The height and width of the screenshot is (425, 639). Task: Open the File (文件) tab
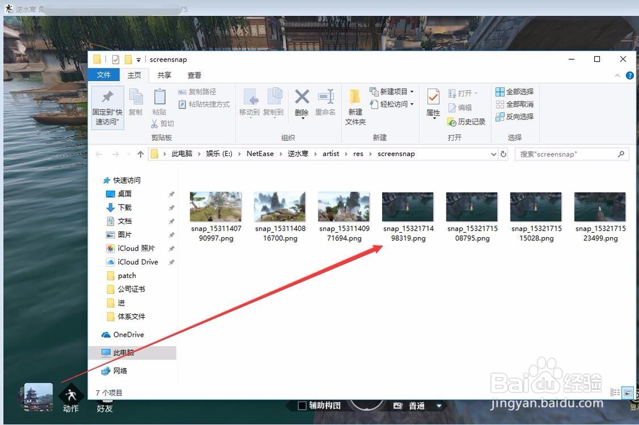[x=104, y=75]
